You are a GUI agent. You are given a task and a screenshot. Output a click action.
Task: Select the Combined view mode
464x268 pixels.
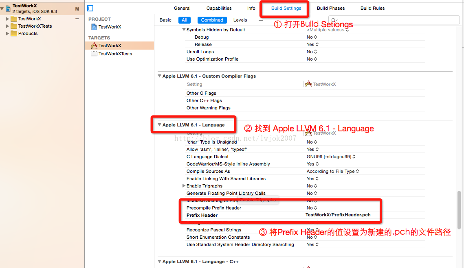[x=212, y=20]
